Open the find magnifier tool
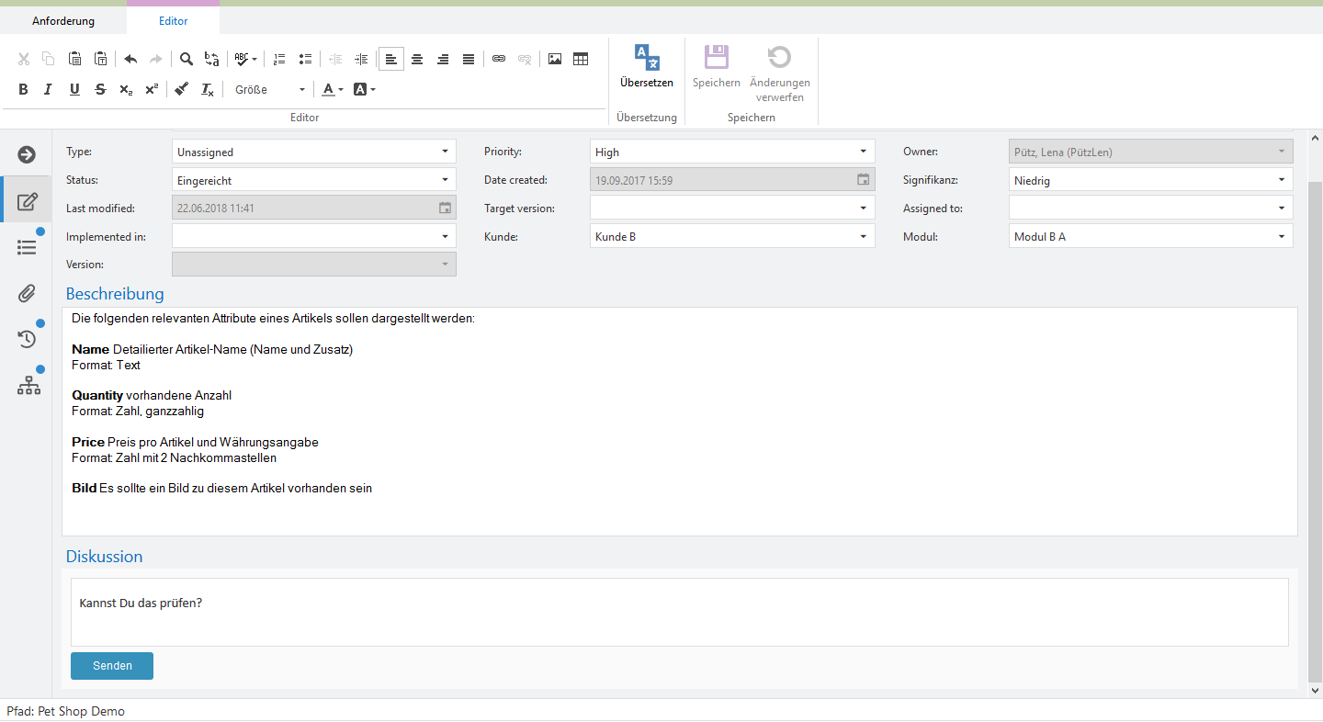This screenshot has height=722, width=1323. pos(187,59)
